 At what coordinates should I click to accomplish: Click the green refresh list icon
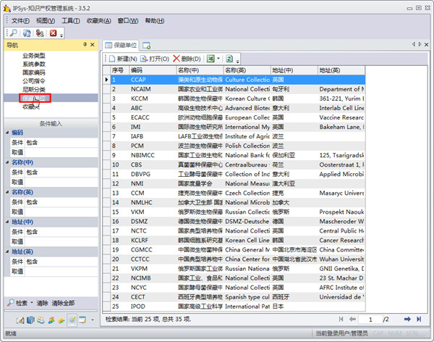pos(229,59)
